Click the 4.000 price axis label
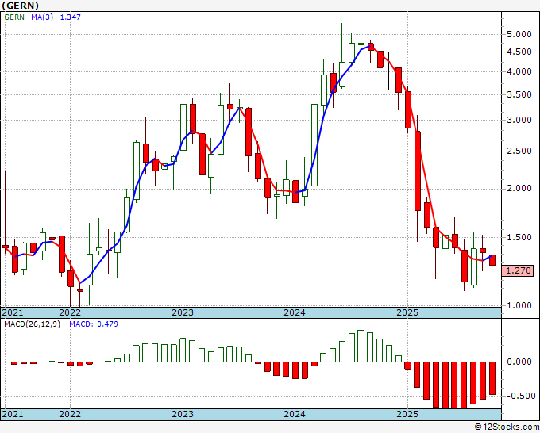The width and height of the screenshot is (540, 433). pos(519,71)
